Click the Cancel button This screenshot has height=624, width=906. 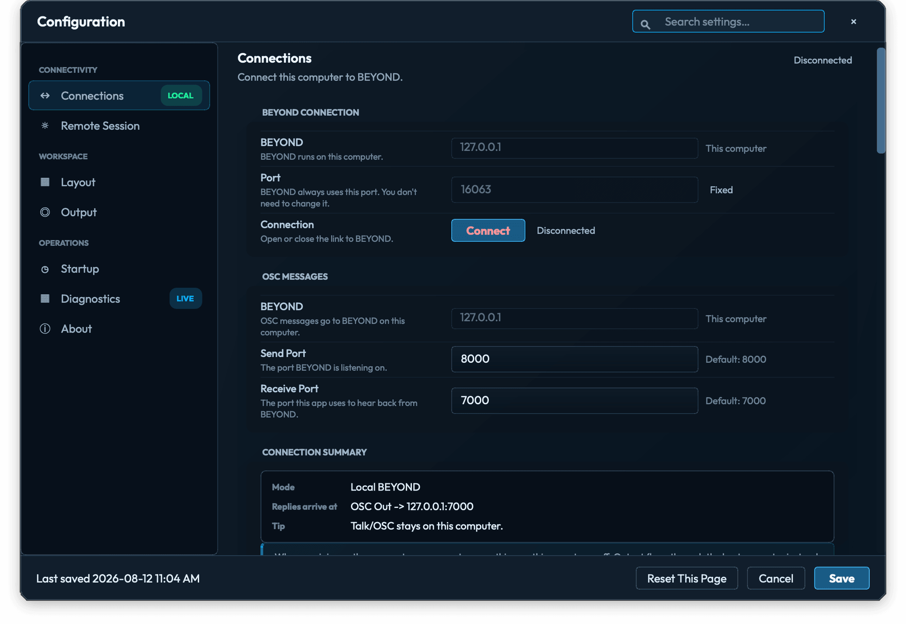[776, 578]
